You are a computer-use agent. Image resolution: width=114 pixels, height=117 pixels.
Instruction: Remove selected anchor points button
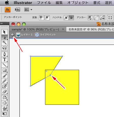click(90, 18)
